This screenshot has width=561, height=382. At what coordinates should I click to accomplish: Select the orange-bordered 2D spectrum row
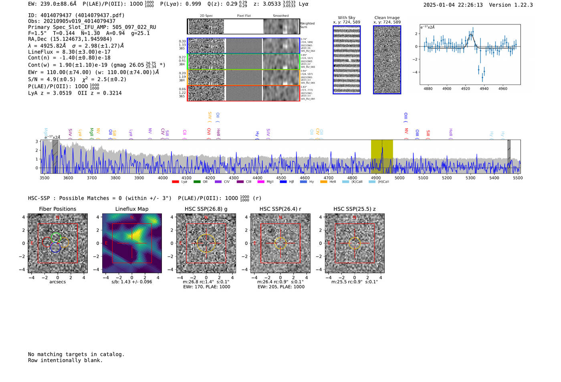point(244,77)
